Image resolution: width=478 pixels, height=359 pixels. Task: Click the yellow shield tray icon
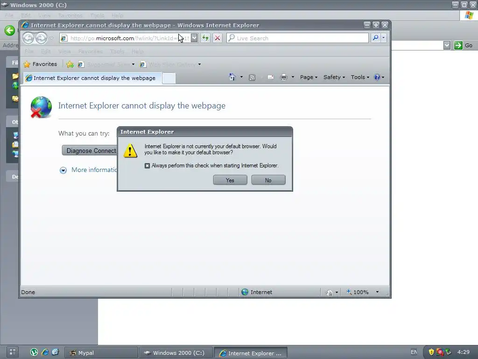click(431, 352)
